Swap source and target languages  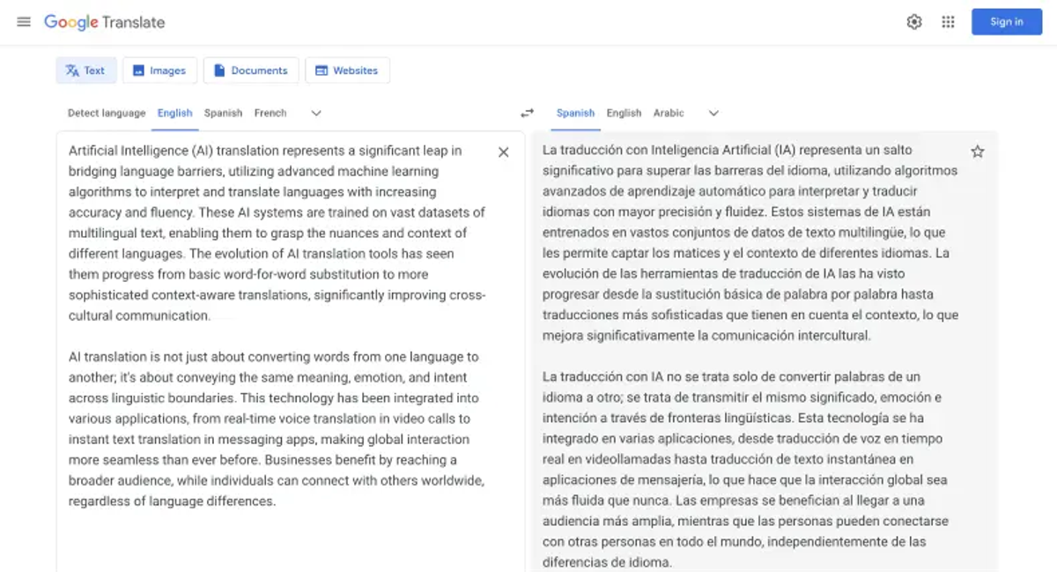click(527, 113)
